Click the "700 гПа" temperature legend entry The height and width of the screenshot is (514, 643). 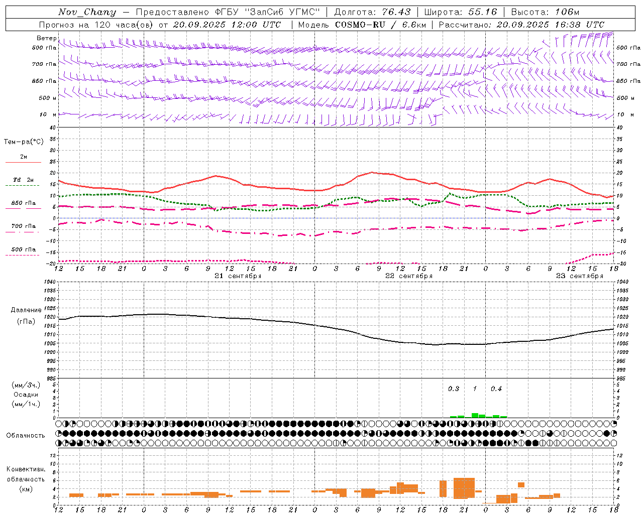click(24, 226)
